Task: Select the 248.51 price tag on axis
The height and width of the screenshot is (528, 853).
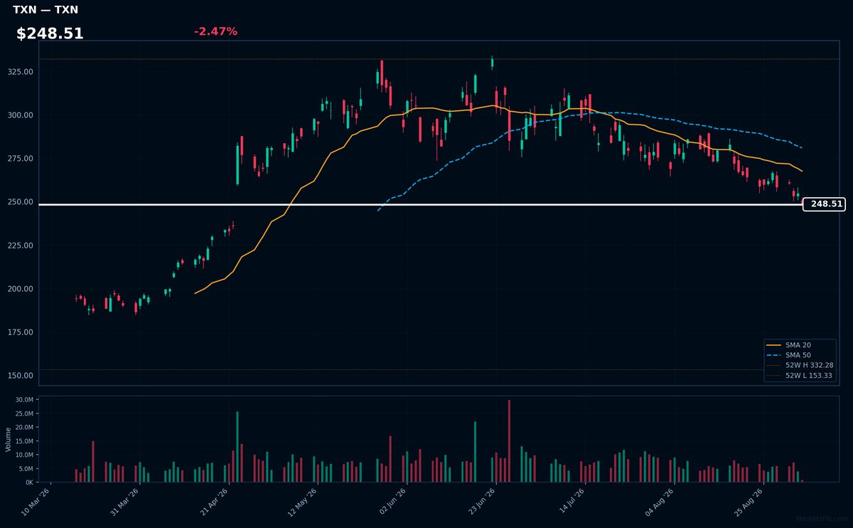Action: (824, 204)
